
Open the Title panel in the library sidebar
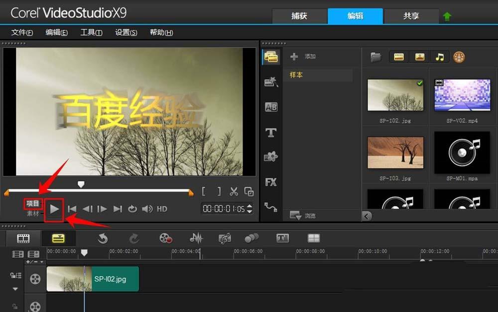[271, 132]
